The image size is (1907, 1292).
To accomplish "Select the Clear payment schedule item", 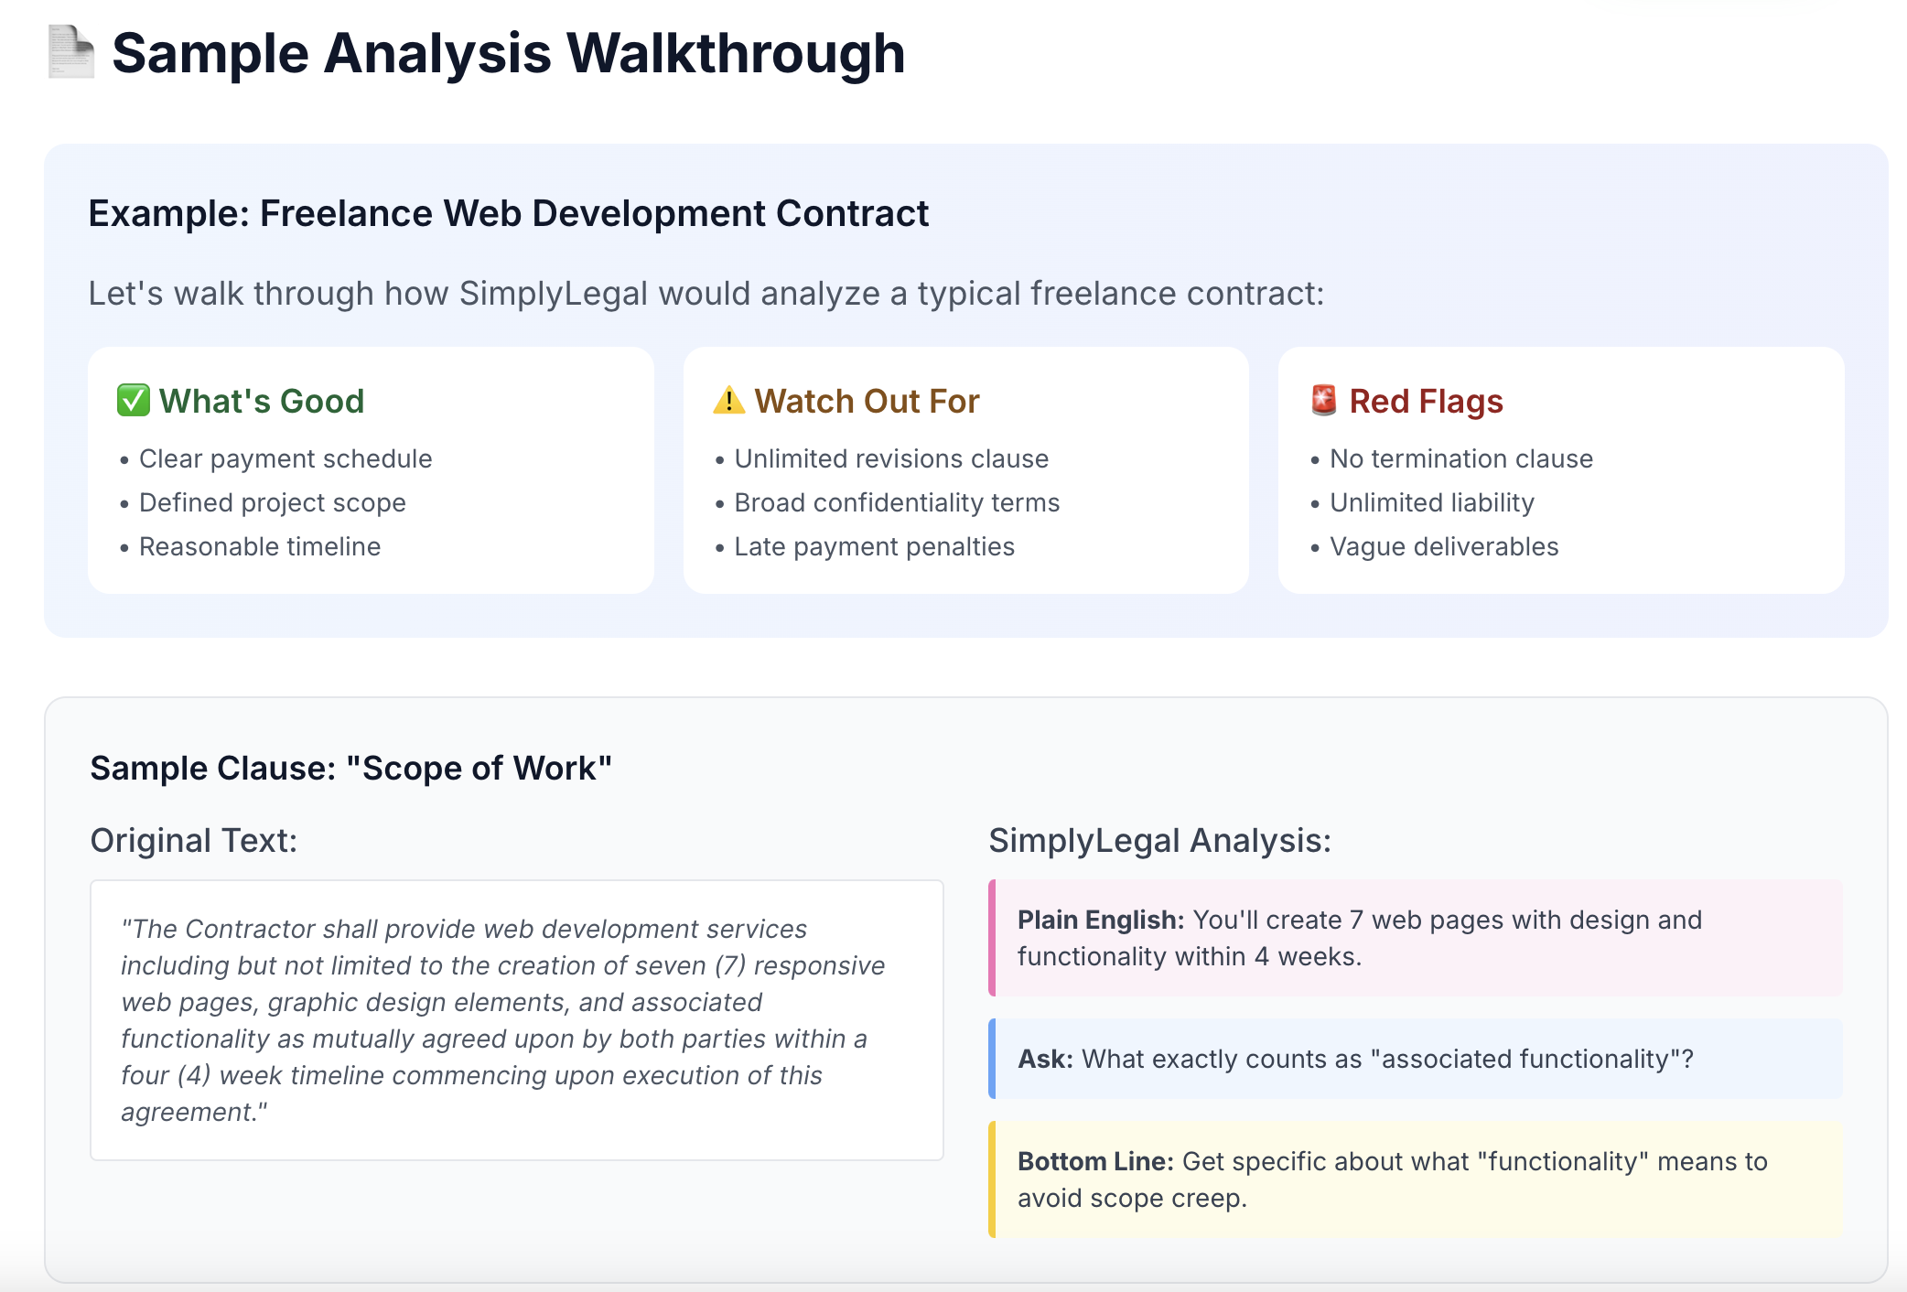I will 286,458.
